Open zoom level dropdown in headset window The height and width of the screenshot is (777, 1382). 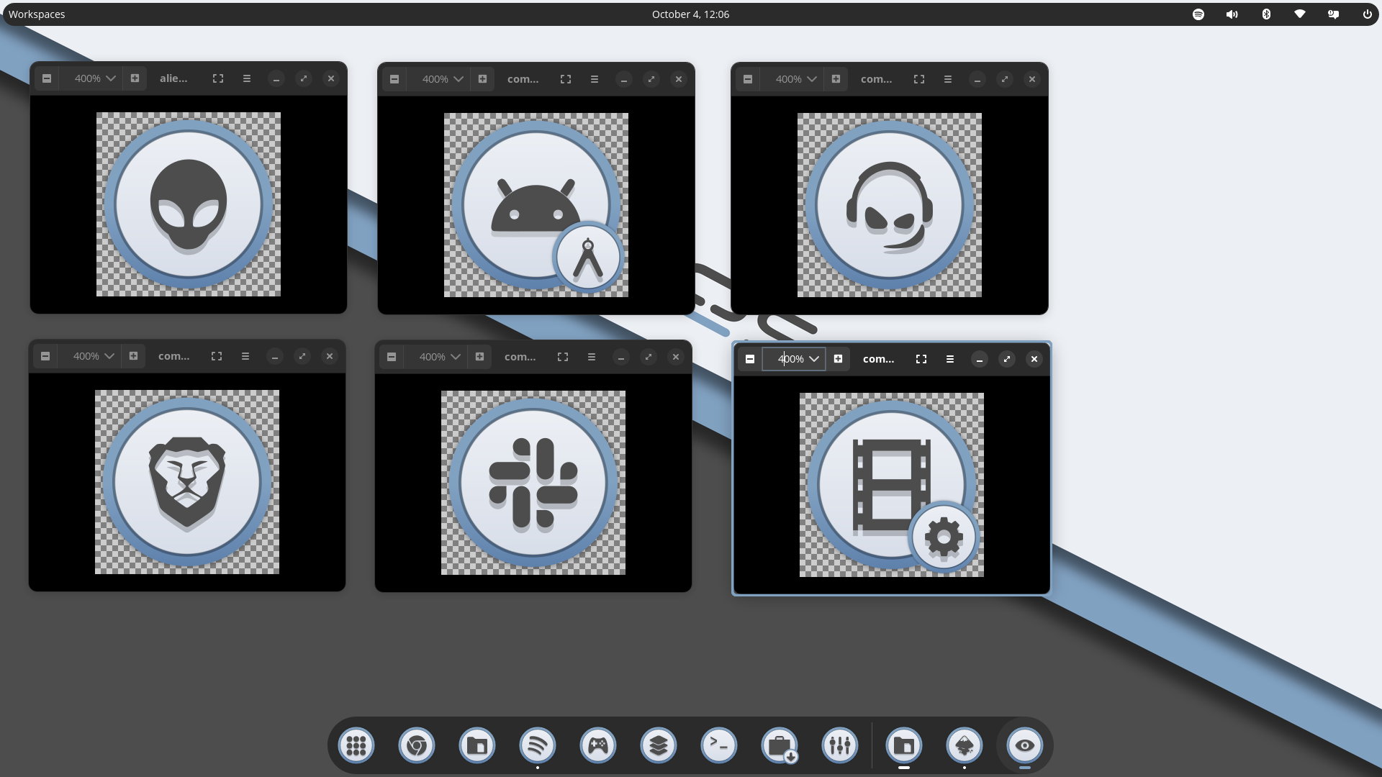pyautogui.click(x=812, y=79)
